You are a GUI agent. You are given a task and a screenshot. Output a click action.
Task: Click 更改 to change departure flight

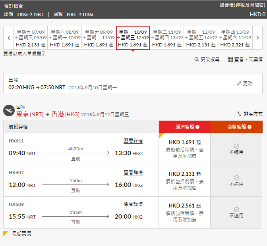click(x=248, y=83)
